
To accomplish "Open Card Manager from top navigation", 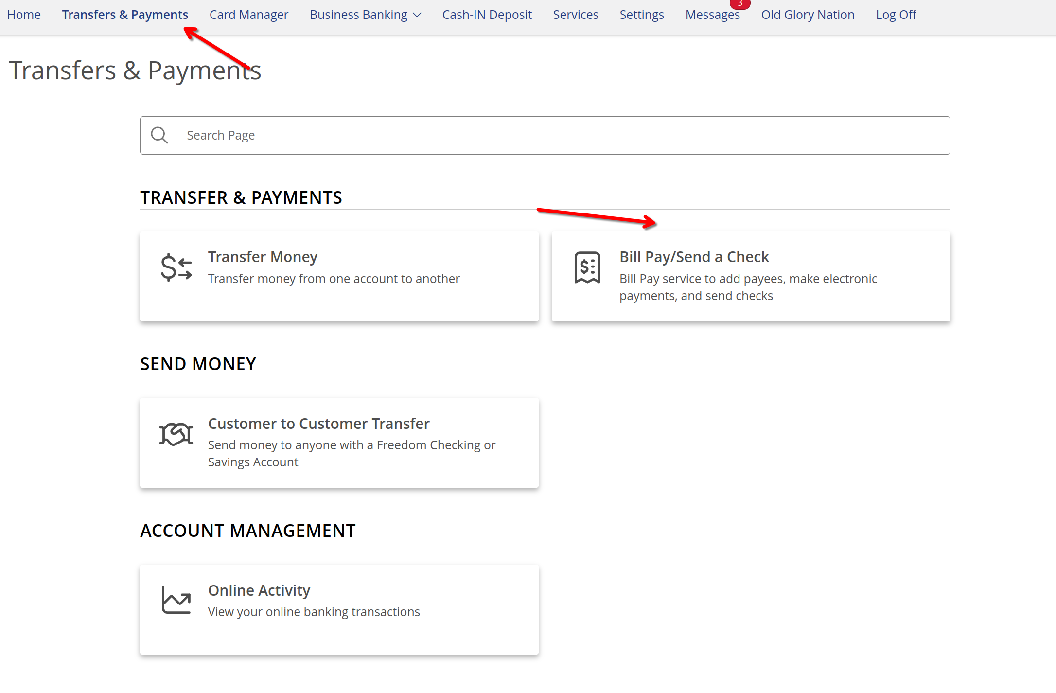I will tap(248, 15).
